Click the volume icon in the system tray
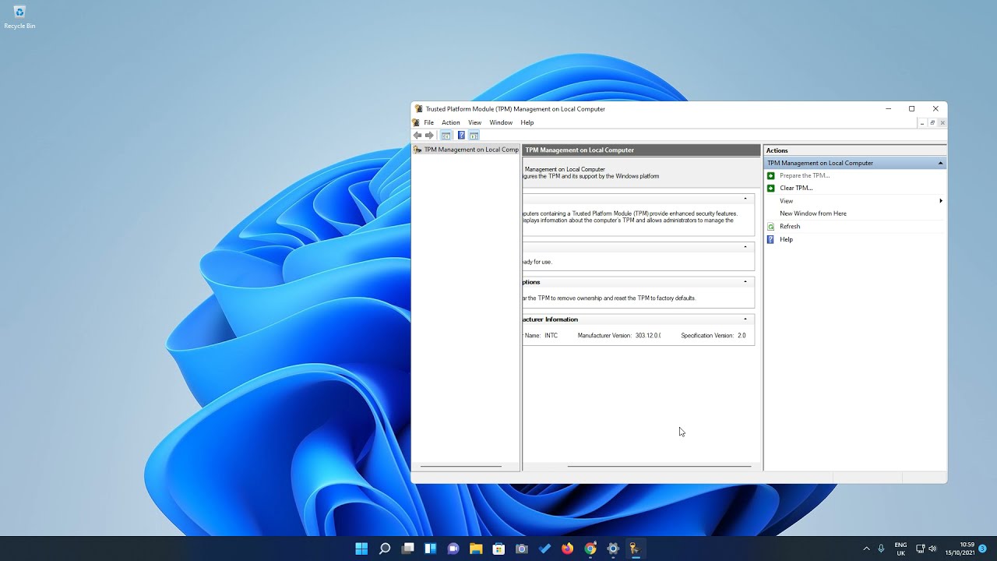The height and width of the screenshot is (561, 997). point(932,549)
